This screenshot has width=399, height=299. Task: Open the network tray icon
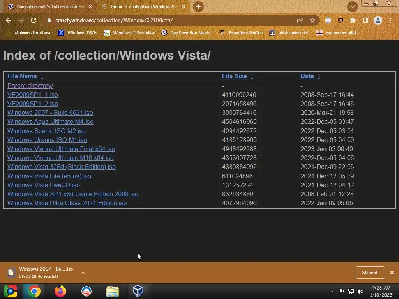351,291
